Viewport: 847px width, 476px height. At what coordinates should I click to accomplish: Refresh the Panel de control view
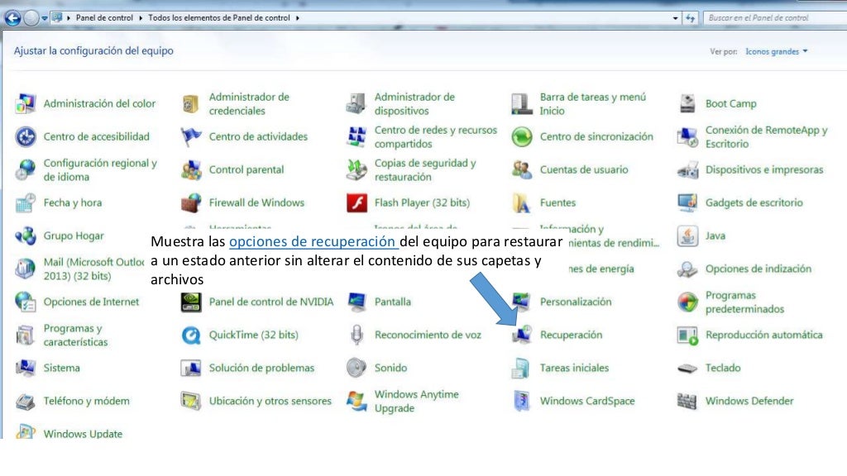pyautogui.click(x=691, y=18)
